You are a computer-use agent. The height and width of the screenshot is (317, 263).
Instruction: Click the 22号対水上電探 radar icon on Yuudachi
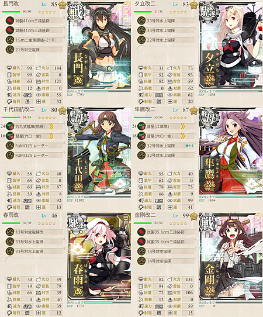click(x=141, y=40)
